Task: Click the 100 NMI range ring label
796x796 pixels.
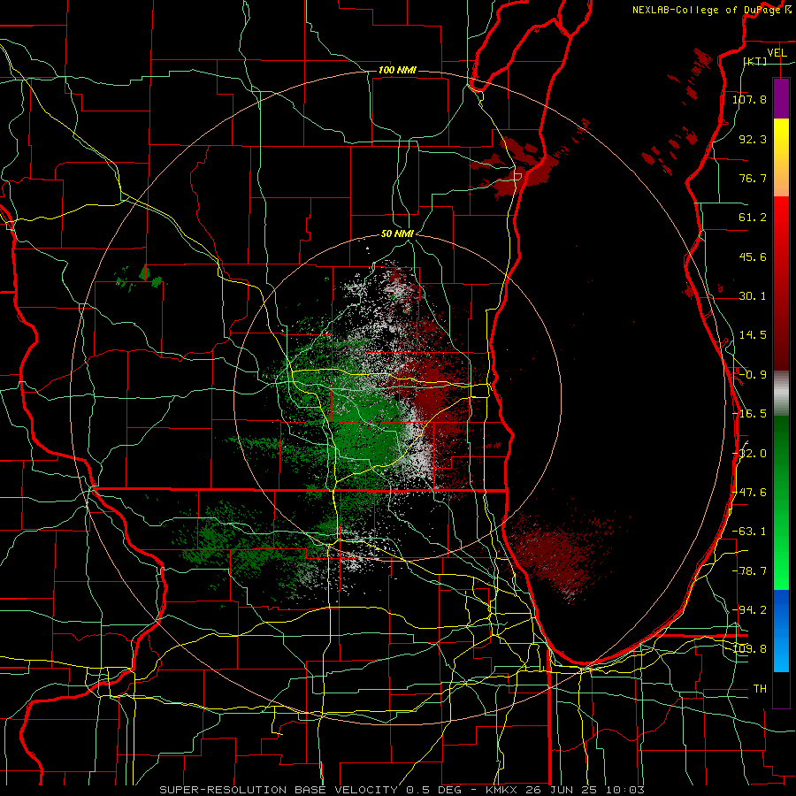Action: [x=397, y=70]
